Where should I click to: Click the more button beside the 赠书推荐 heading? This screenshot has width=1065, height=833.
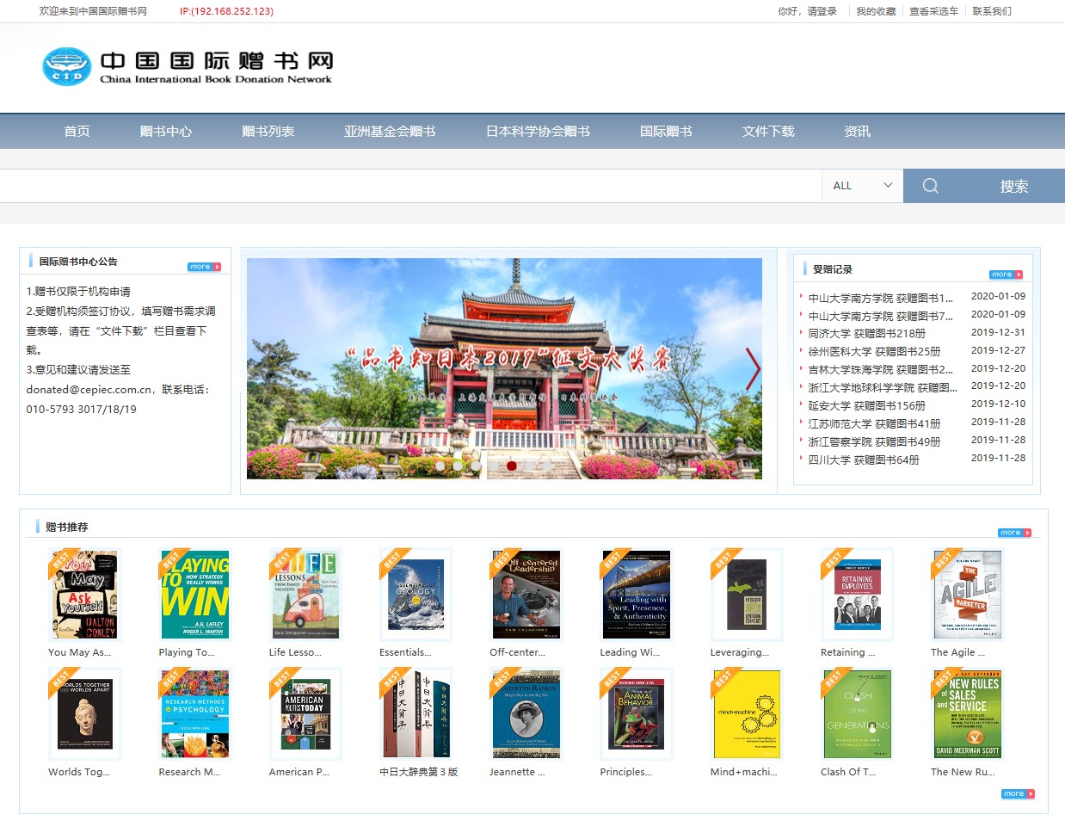pyautogui.click(x=1014, y=533)
